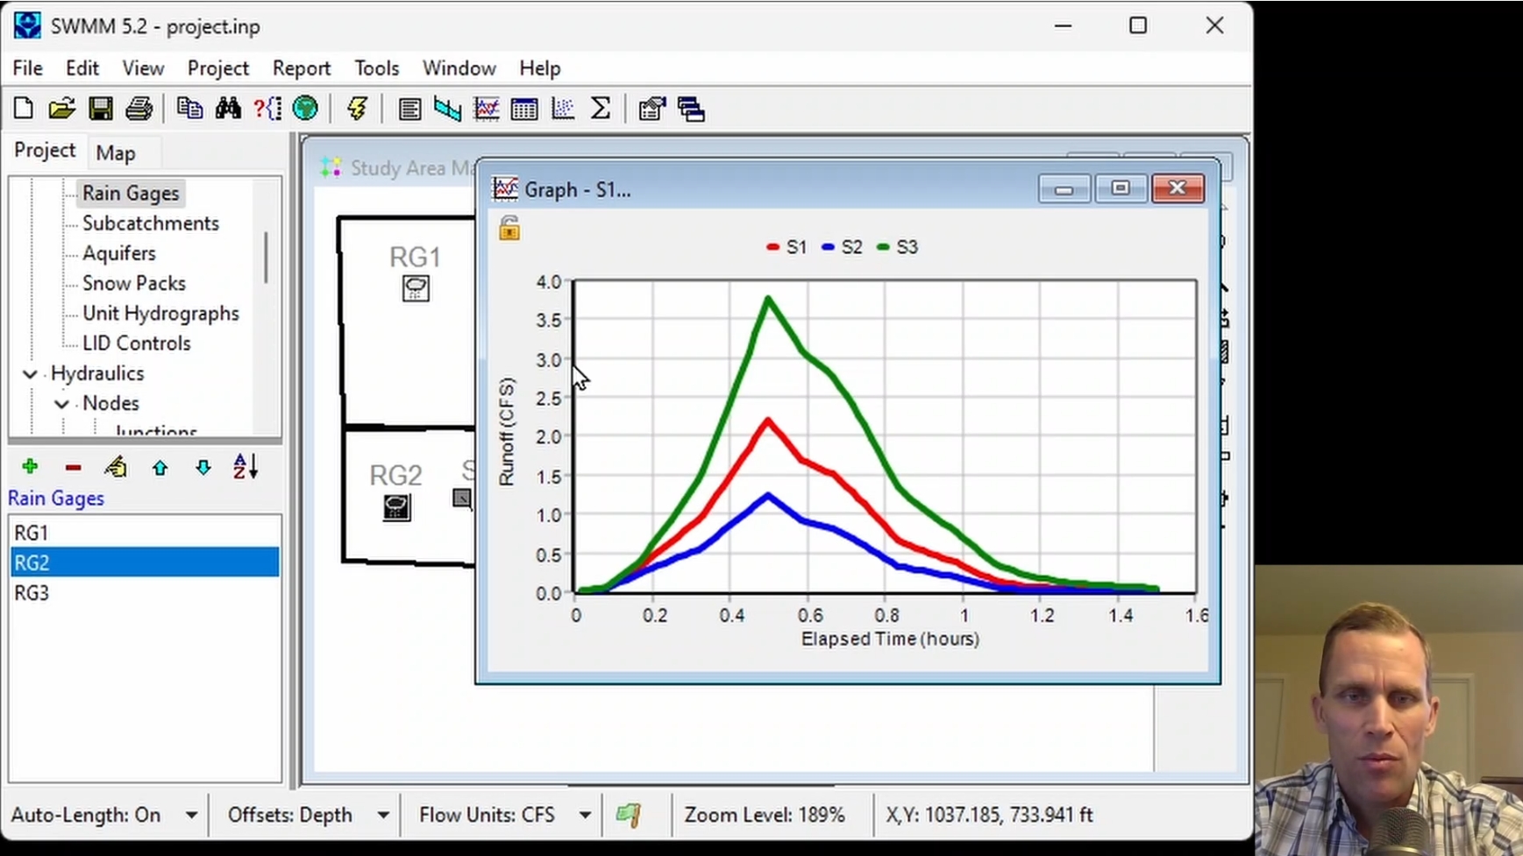The height and width of the screenshot is (856, 1523).
Task: Delete selected gage with red minus
Action: click(x=73, y=467)
